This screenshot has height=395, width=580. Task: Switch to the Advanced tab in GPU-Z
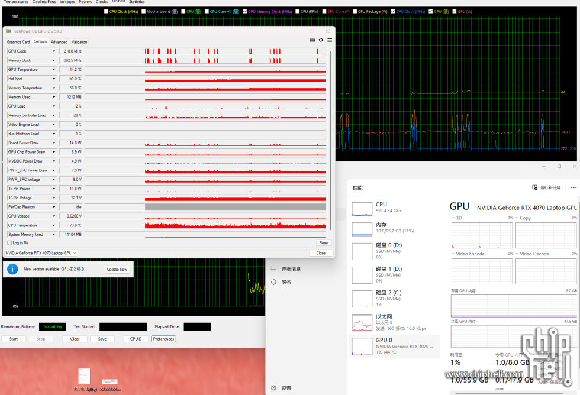coord(59,42)
